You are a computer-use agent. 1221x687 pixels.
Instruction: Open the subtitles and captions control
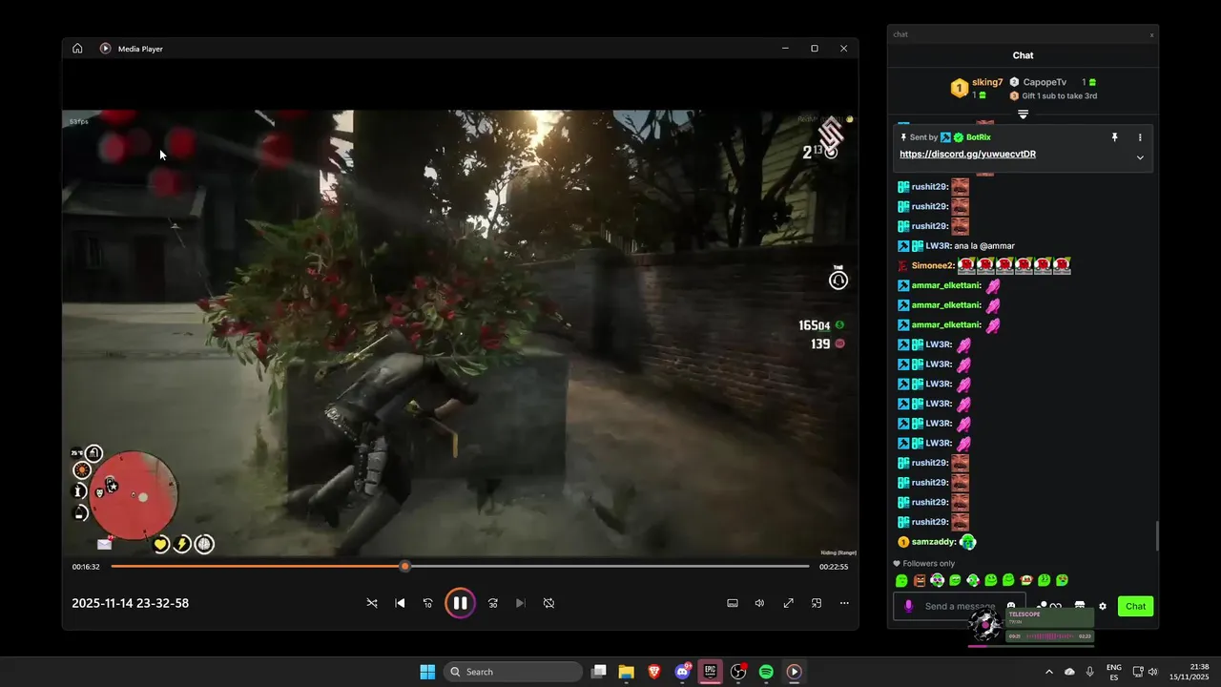[733, 603]
